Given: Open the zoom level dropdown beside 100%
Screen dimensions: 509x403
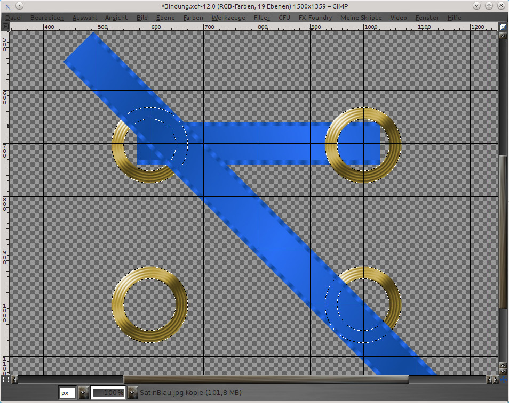Looking at the screenshot, I should coord(132,393).
